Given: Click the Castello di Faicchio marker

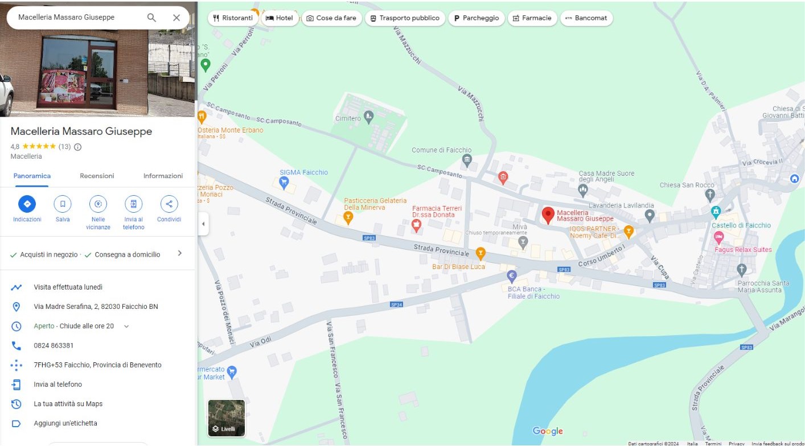Looking at the screenshot, I should pyautogui.click(x=716, y=212).
